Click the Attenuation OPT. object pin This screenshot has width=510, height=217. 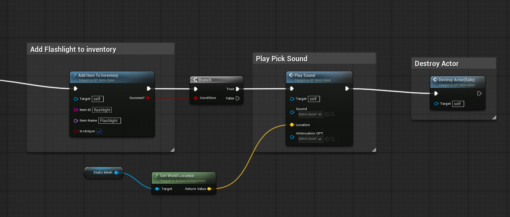pyautogui.click(x=292, y=137)
